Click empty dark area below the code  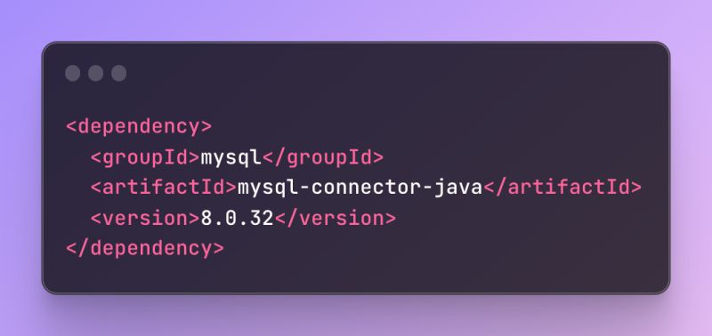(x=356, y=276)
